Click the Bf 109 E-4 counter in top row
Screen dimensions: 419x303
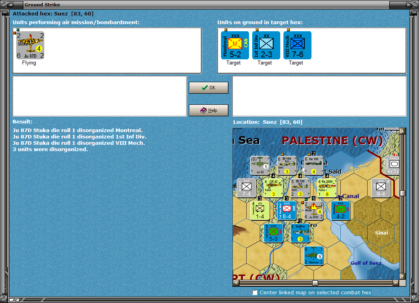287,165
